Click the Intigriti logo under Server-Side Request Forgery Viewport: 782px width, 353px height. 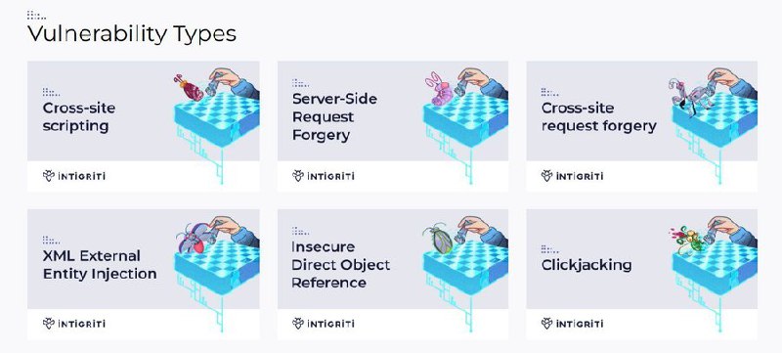coord(324,176)
